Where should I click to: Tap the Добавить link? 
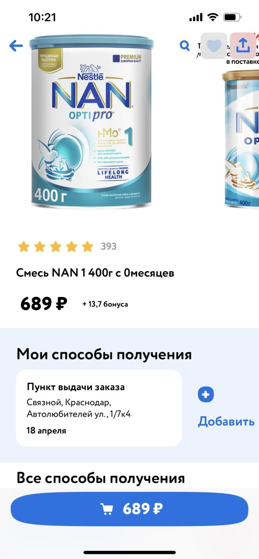click(x=226, y=421)
